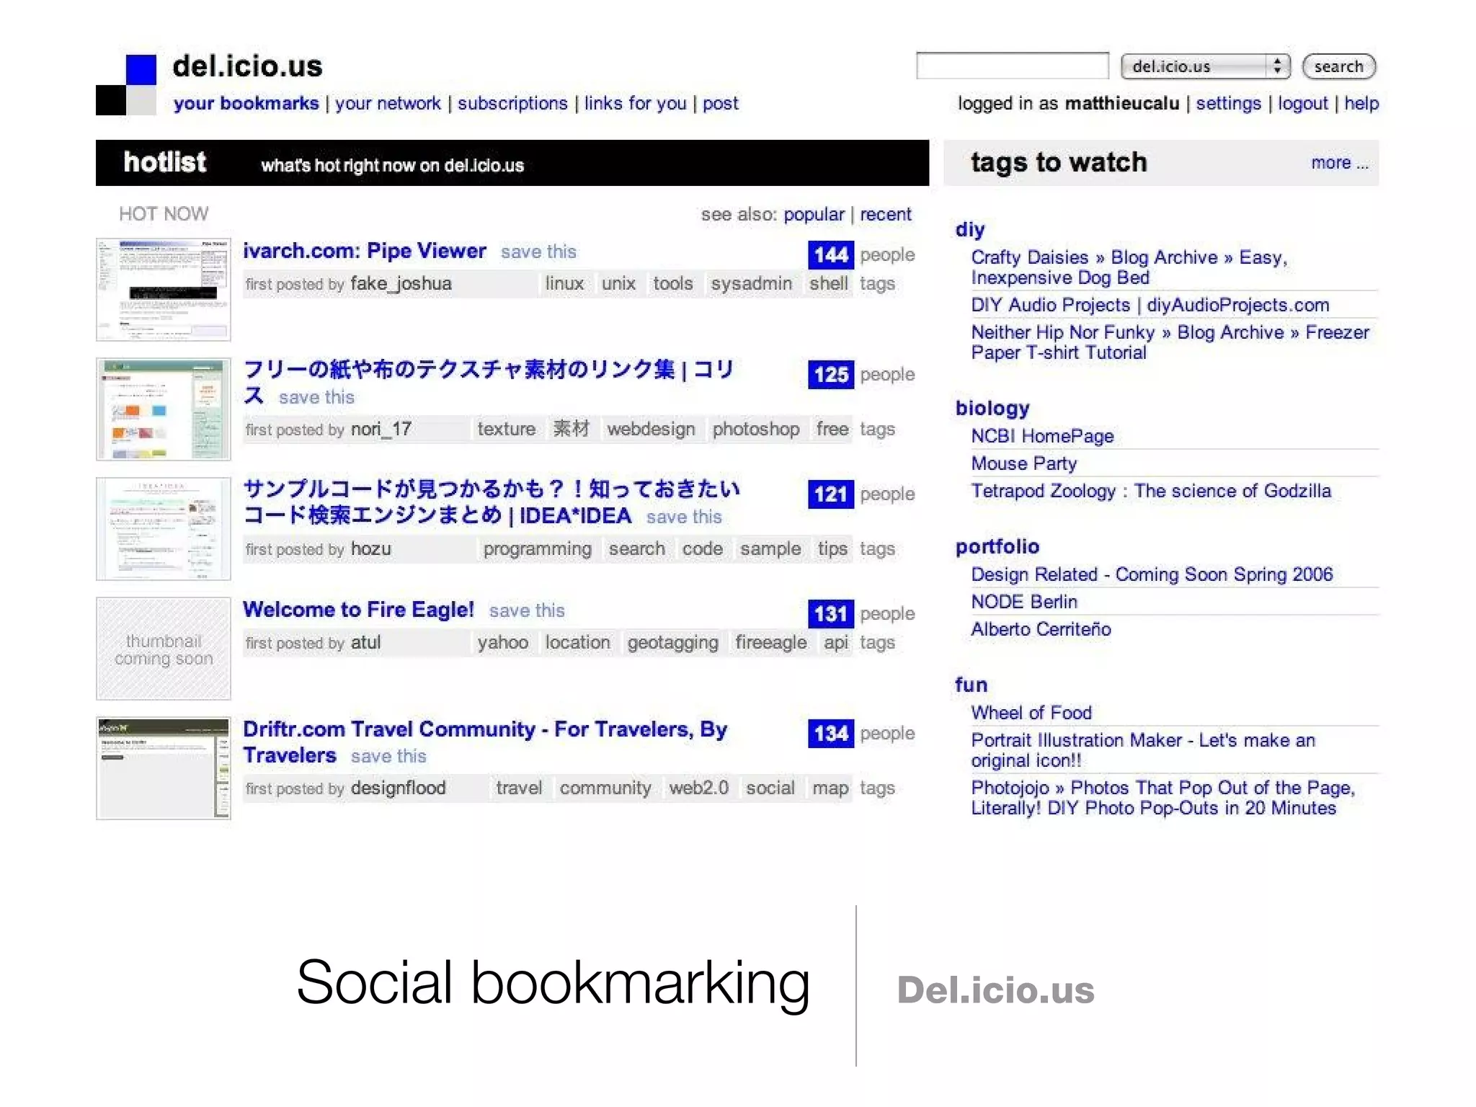Open the IDEA*IDEA bookmark thumbnail
The image size is (1476, 1107).
pos(164,529)
